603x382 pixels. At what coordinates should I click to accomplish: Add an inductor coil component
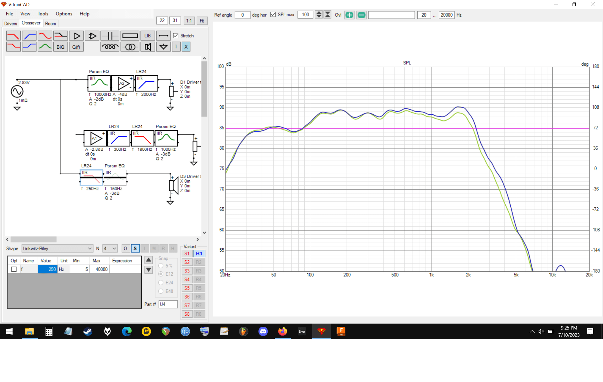point(110,47)
